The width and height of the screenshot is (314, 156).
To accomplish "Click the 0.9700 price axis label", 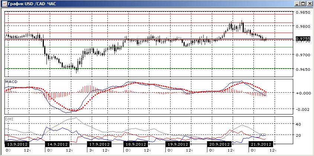I will 303,55.
